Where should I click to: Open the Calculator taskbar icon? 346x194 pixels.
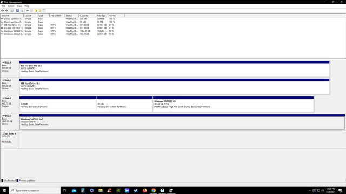pyautogui.click(x=83, y=190)
